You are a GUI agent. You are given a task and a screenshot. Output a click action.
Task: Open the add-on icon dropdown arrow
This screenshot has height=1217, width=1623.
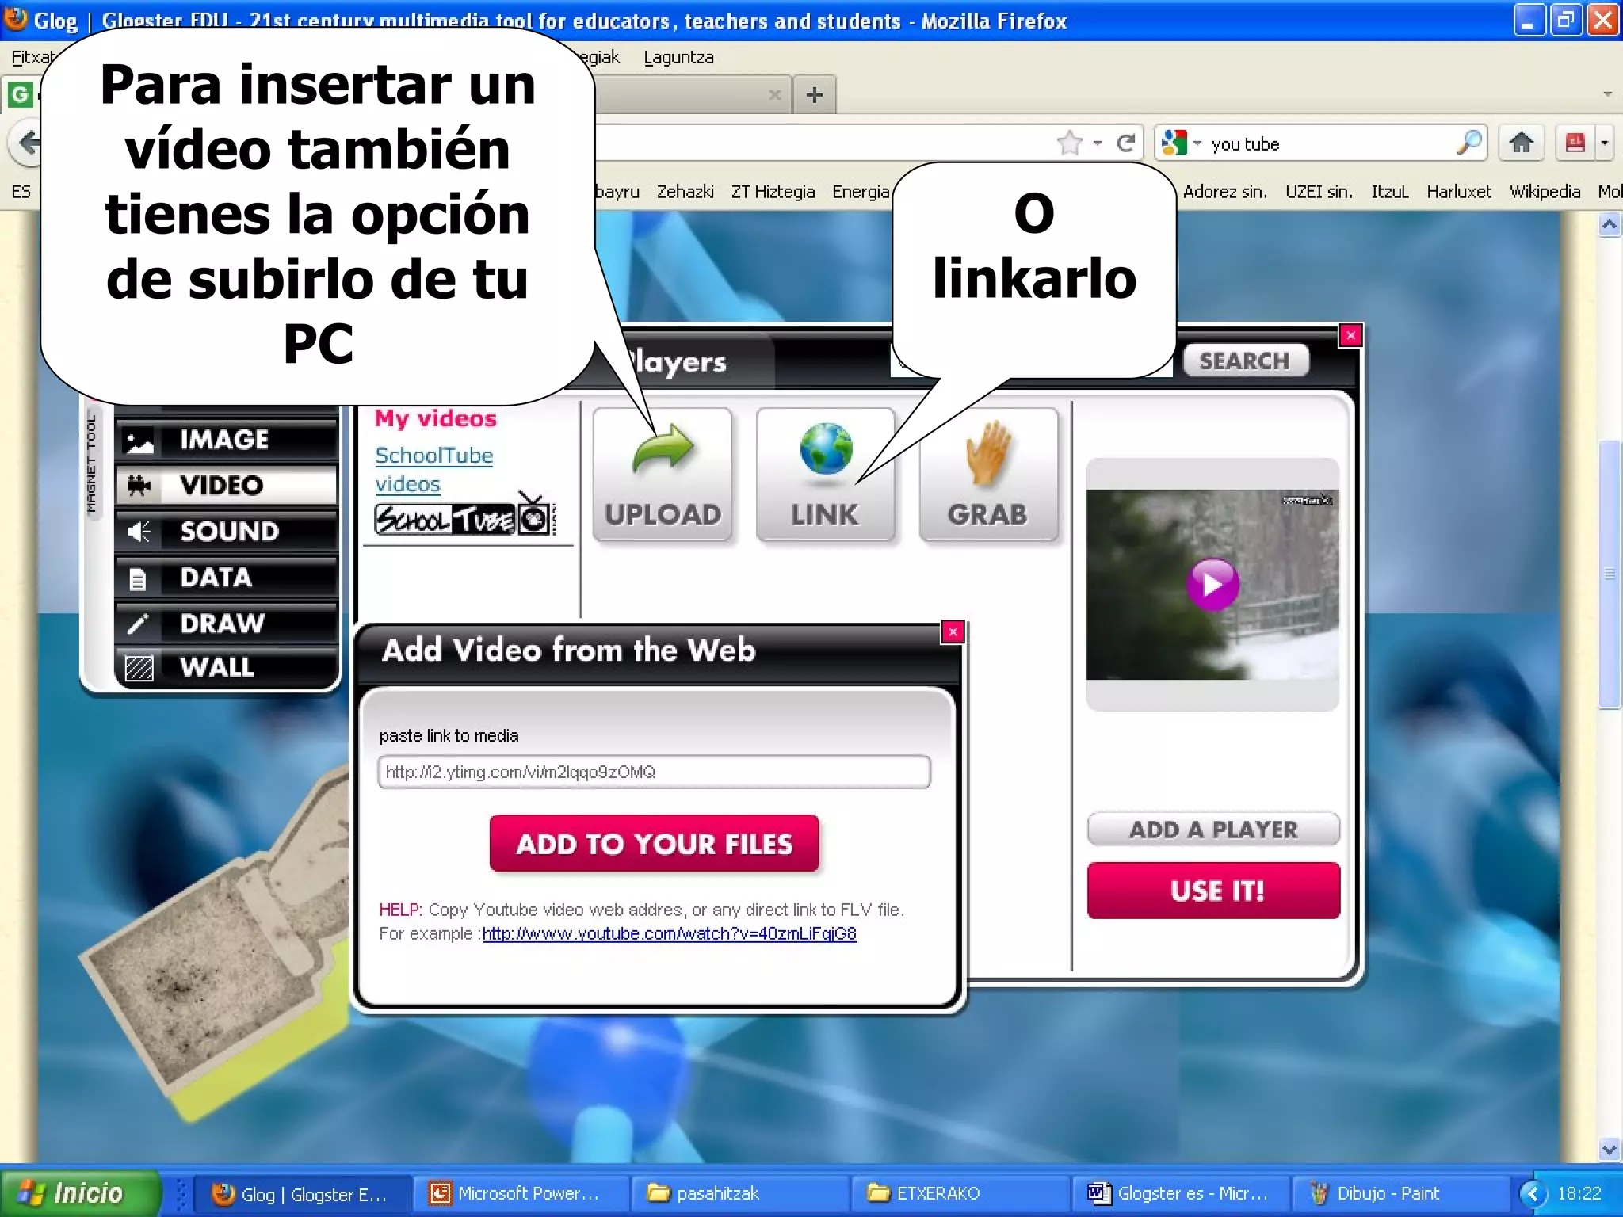(x=1605, y=143)
